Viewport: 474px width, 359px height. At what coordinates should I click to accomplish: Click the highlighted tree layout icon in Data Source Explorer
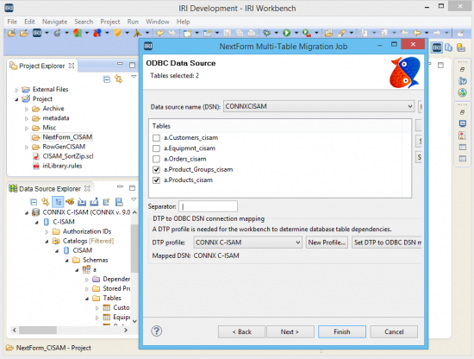pos(58,202)
